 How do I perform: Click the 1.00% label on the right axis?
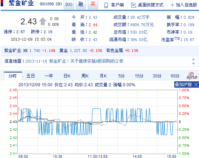coord(184,90)
